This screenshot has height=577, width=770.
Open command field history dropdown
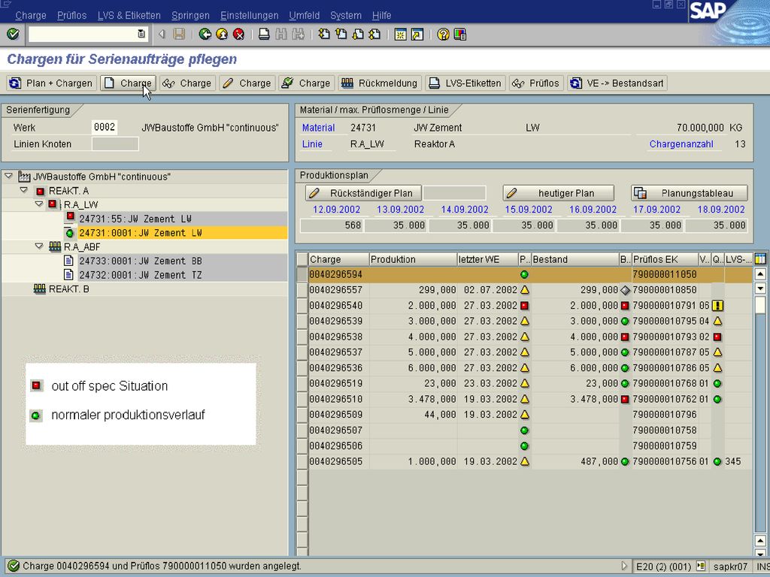tap(141, 34)
